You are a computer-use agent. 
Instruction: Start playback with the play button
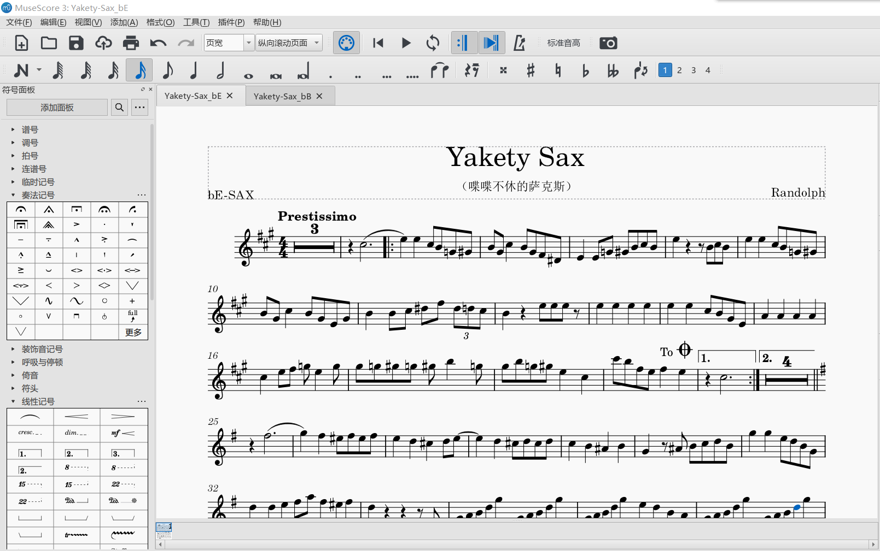[406, 43]
